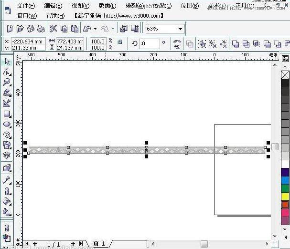Click the no-fill X swatch
290x249 pixels.
pyautogui.click(x=285, y=75)
